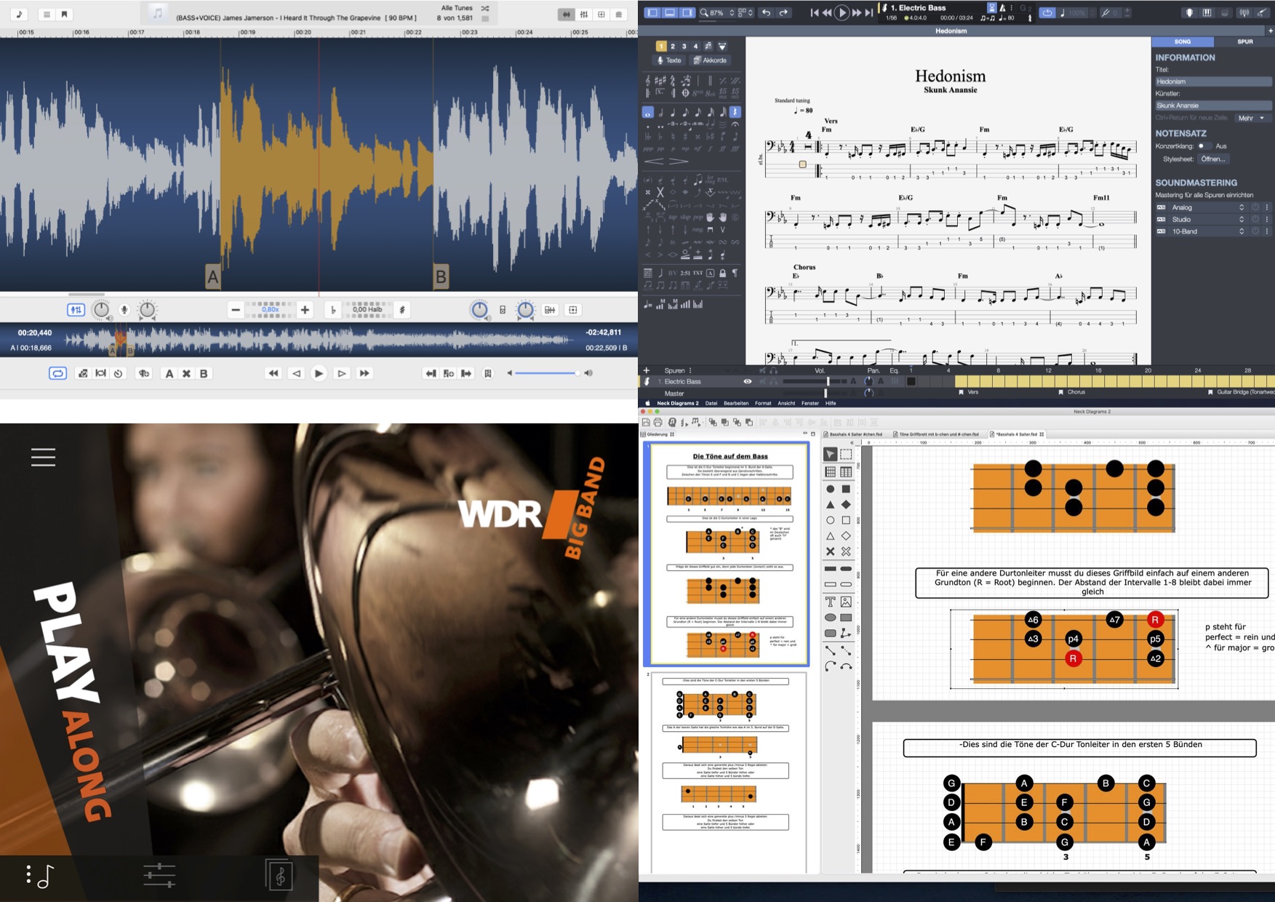
Task: Open the Format menu
Action: pyautogui.click(x=763, y=403)
